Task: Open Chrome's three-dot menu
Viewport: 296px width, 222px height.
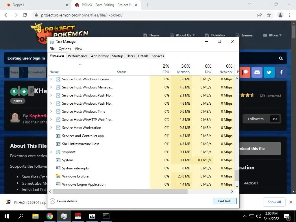Action: pyautogui.click(x=290, y=15)
